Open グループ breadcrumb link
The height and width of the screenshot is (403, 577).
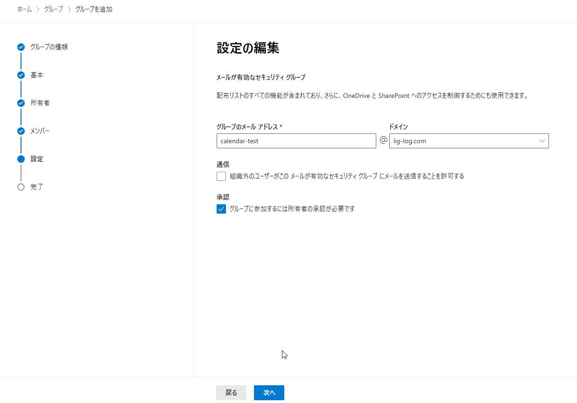53,9
